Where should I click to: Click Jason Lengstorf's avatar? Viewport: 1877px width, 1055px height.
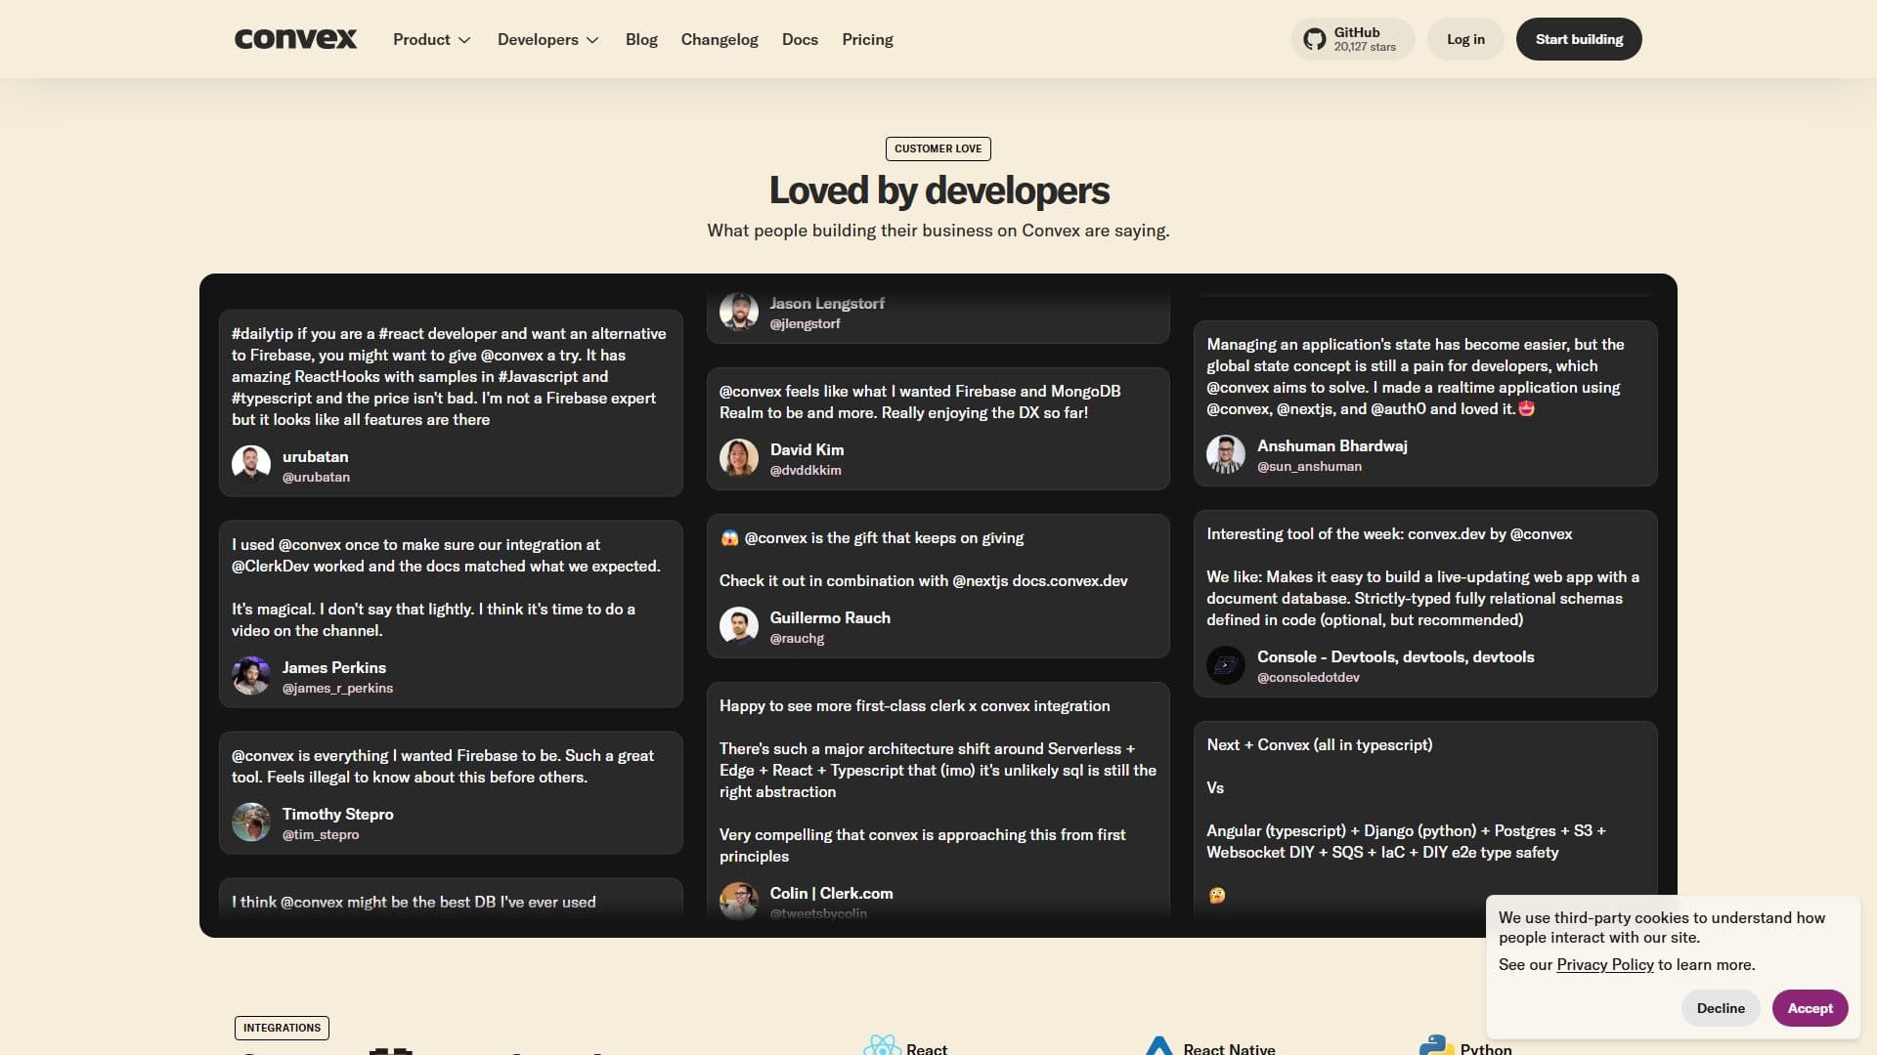tap(739, 312)
